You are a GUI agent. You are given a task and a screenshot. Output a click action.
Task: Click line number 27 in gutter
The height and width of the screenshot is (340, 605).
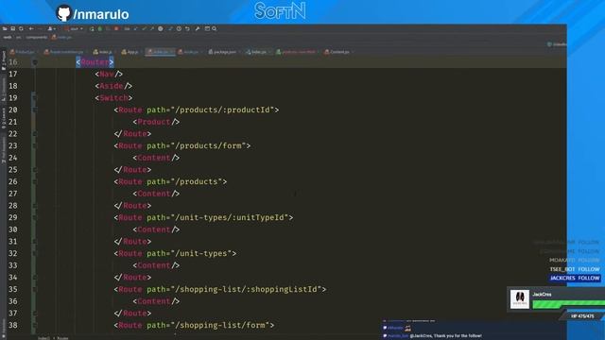point(12,194)
